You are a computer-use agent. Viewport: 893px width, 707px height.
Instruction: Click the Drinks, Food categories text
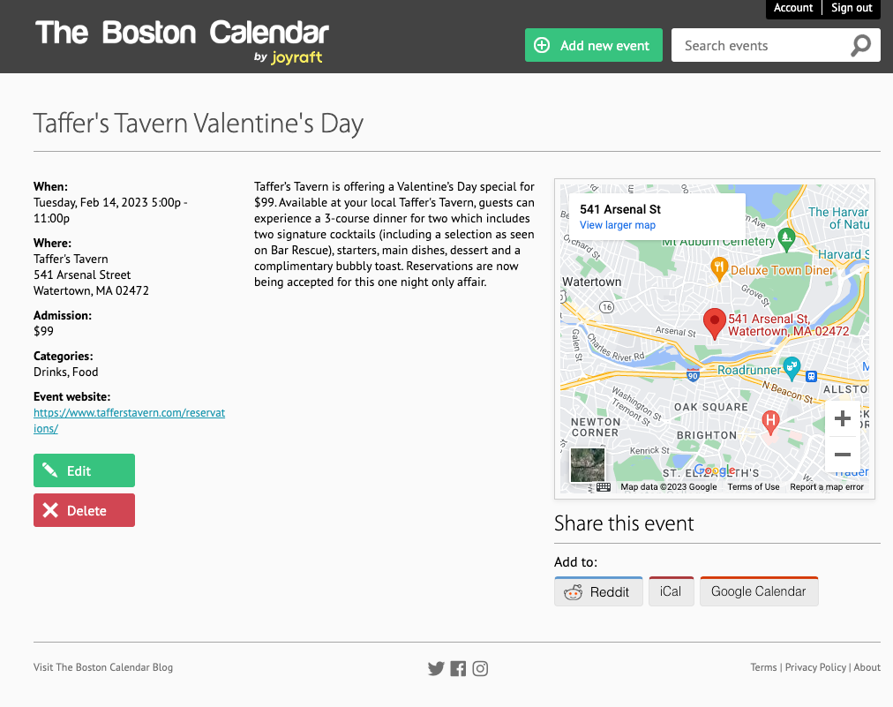click(x=65, y=372)
